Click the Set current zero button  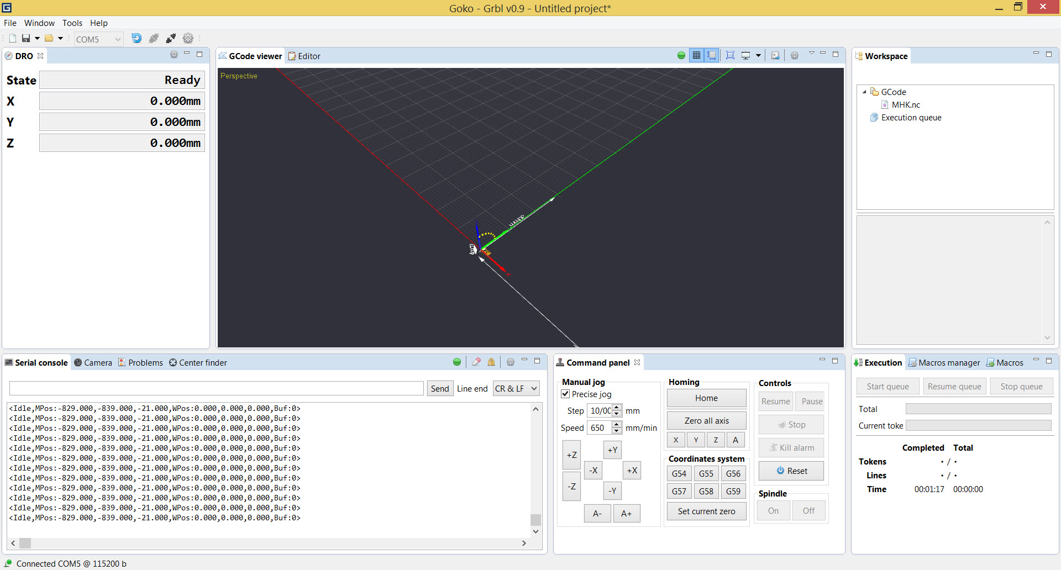pos(706,511)
